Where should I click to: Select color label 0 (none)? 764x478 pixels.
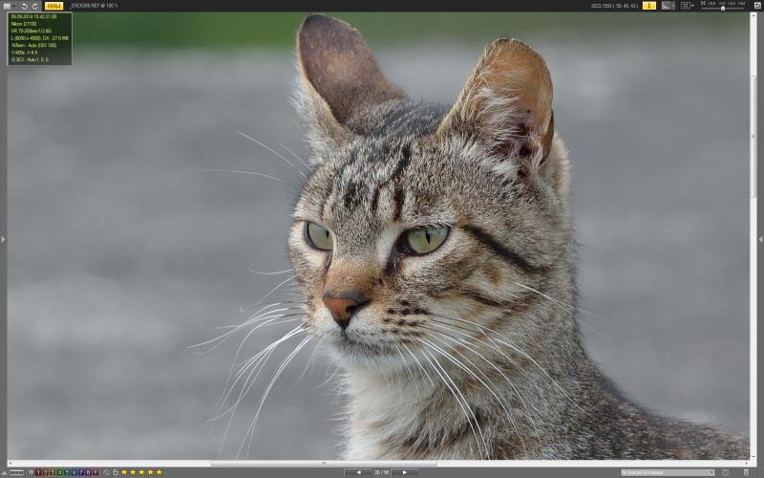point(32,472)
